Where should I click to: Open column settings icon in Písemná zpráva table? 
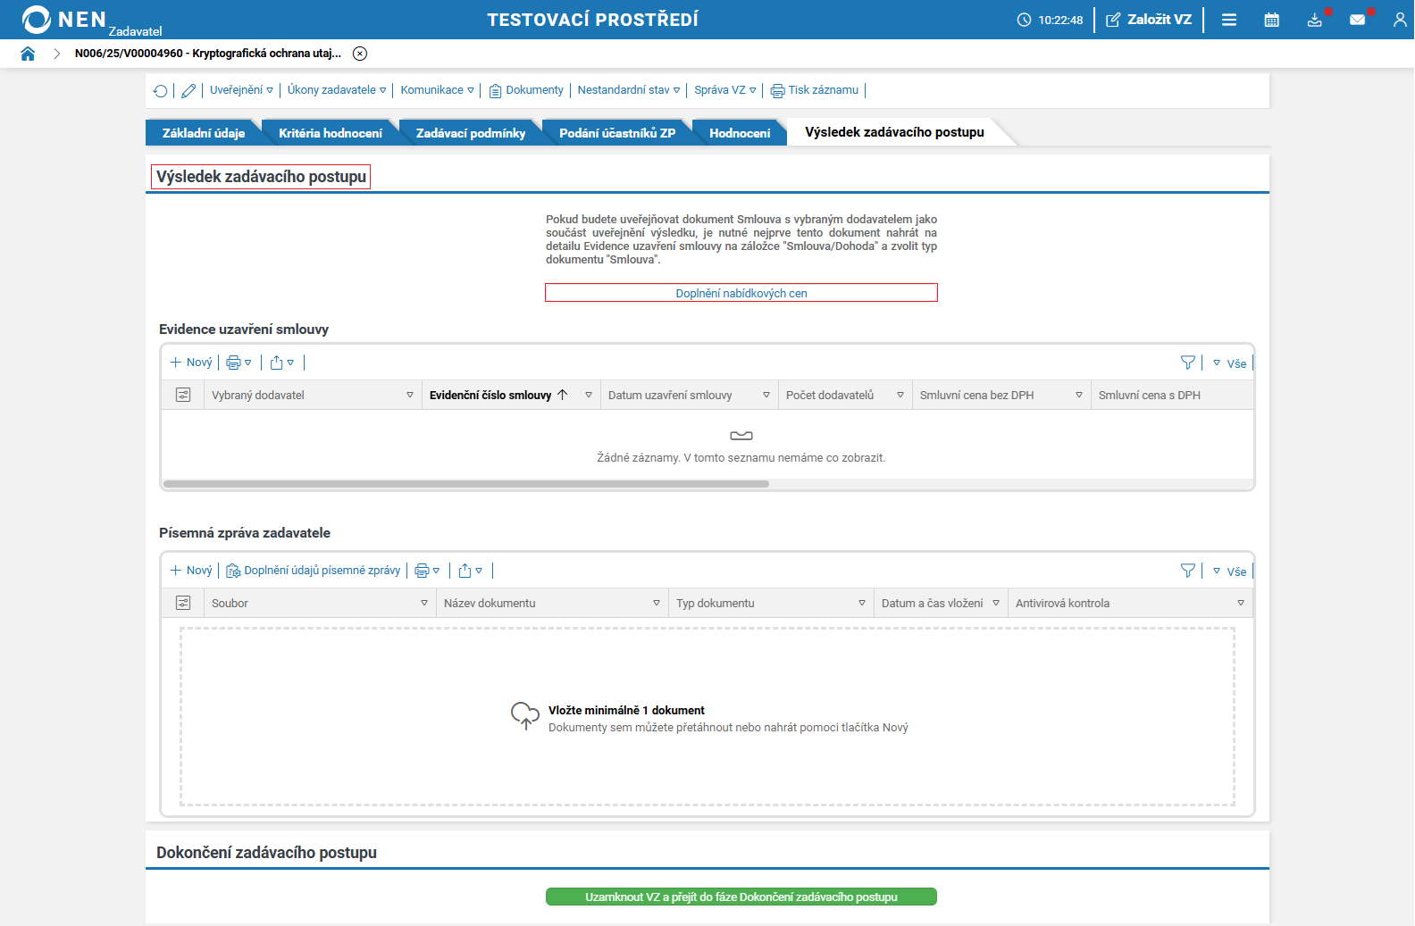(183, 604)
